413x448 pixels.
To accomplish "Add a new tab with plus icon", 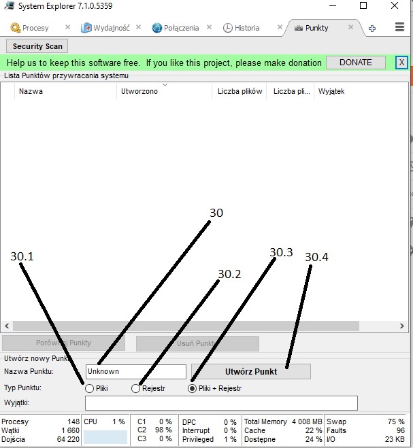I will coord(372,29).
